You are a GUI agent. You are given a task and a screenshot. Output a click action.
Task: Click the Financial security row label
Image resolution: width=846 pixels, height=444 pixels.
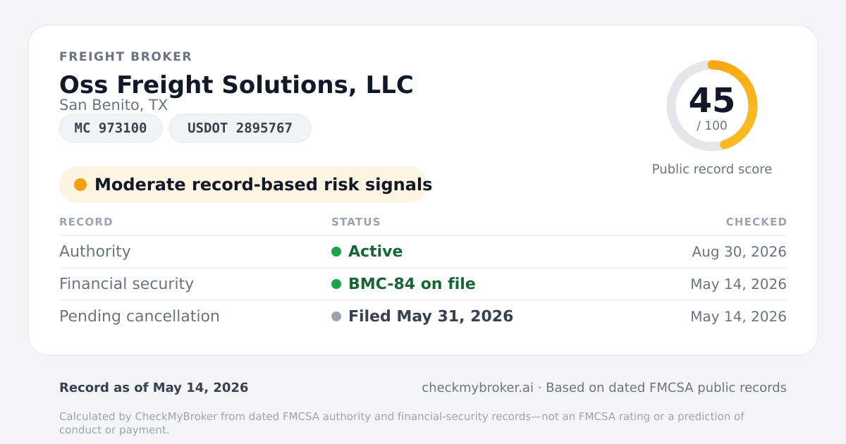point(126,284)
